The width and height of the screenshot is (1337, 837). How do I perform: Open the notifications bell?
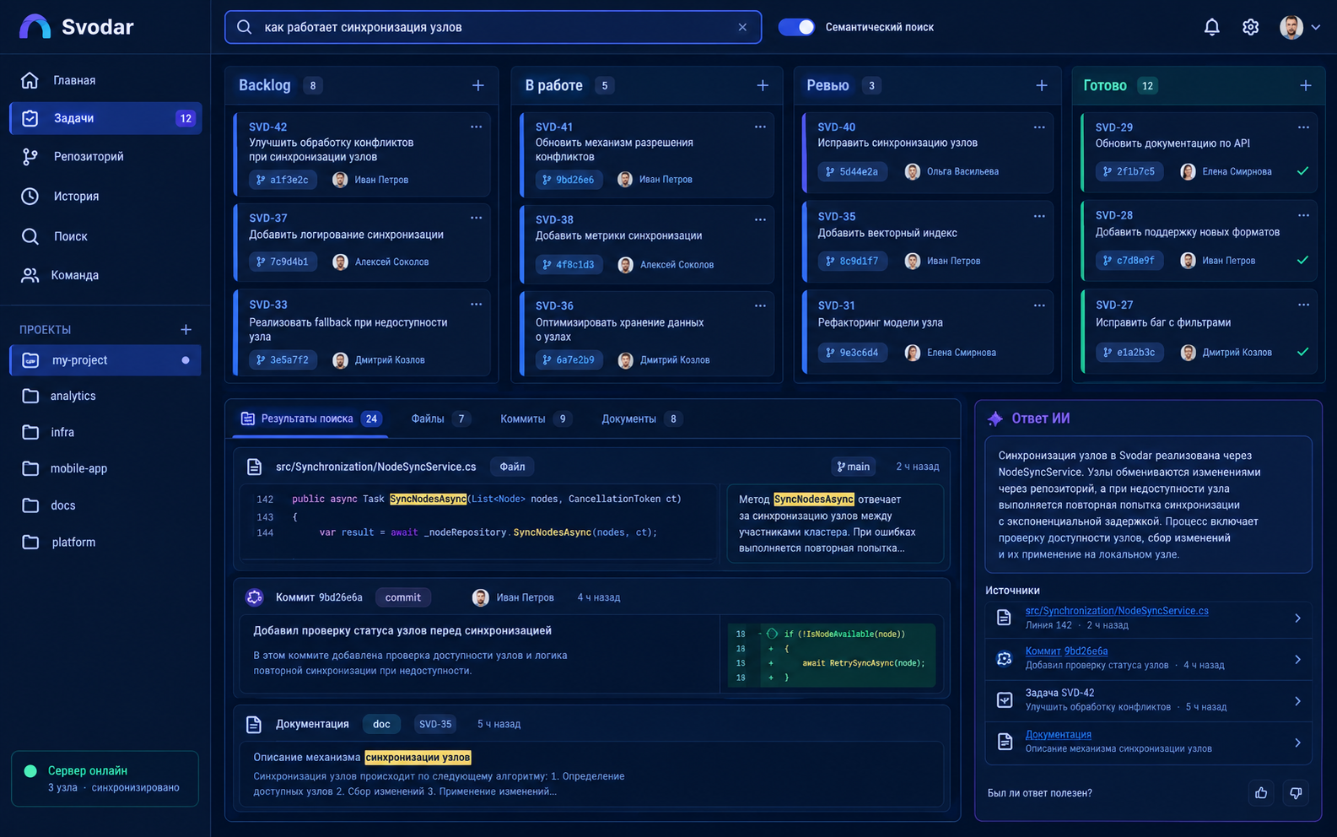(x=1211, y=27)
